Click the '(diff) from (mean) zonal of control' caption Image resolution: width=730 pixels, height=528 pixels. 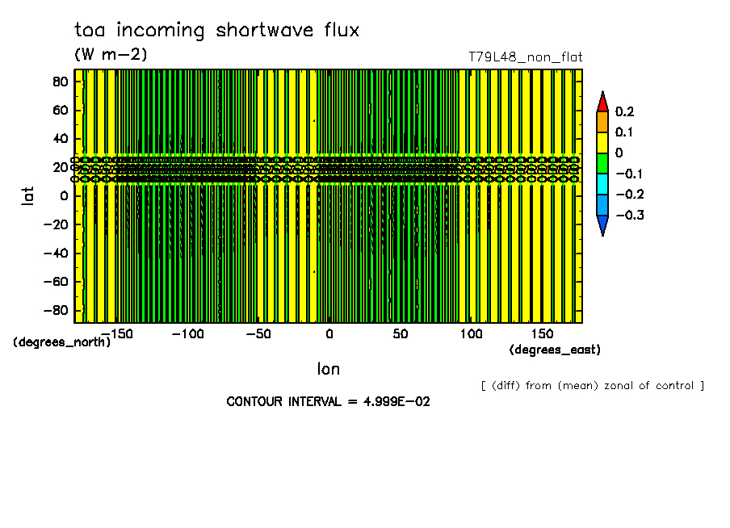[x=592, y=385]
